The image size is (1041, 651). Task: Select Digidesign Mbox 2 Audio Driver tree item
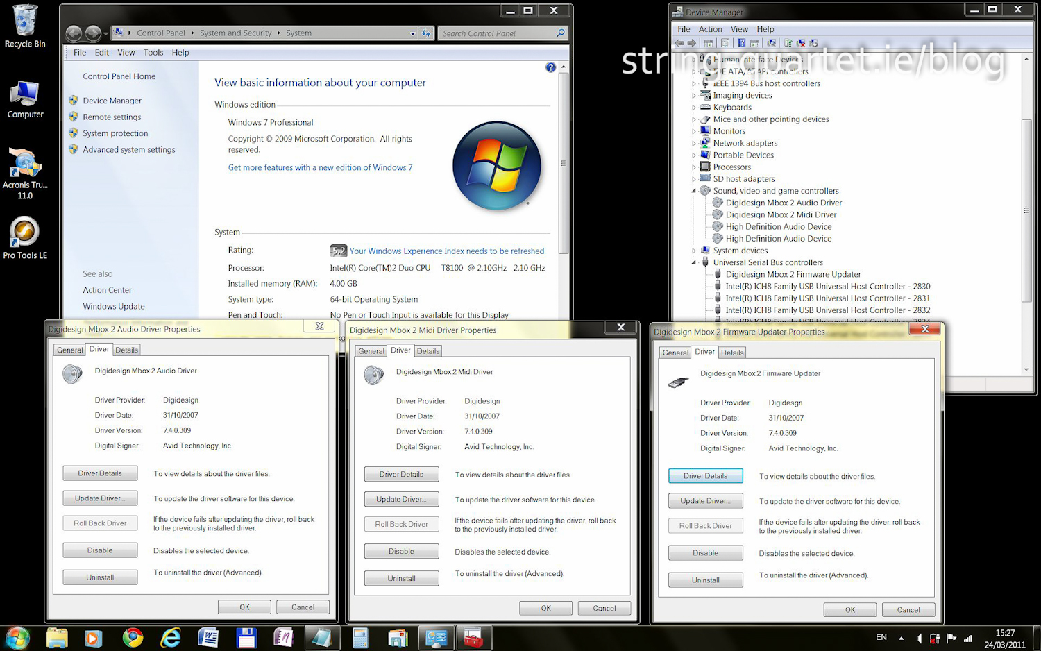[784, 203]
